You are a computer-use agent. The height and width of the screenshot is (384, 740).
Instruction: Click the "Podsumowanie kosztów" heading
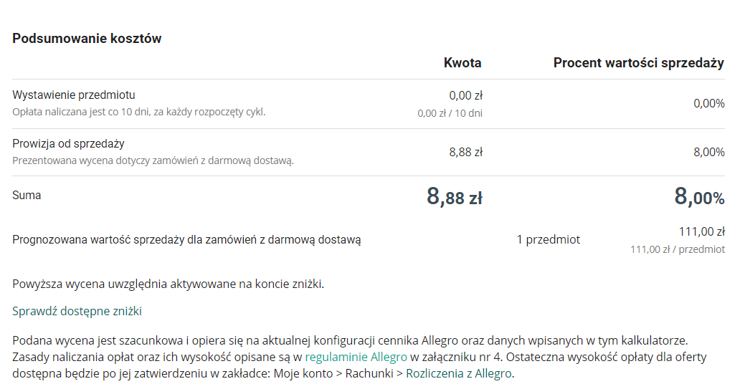[x=87, y=39]
